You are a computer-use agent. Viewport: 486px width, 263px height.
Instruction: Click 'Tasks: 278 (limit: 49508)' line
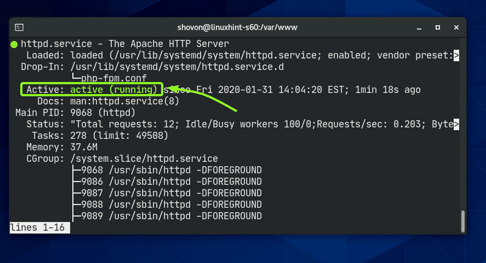(x=100, y=136)
